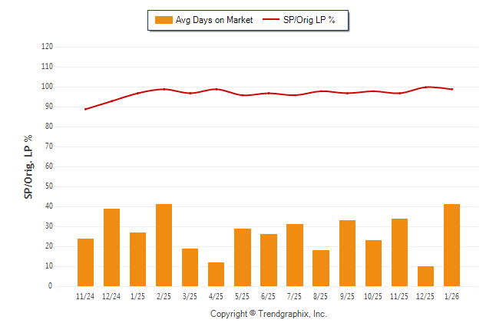Click the short 12/25 orange bar
496x333 pixels.
click(425, 276)
